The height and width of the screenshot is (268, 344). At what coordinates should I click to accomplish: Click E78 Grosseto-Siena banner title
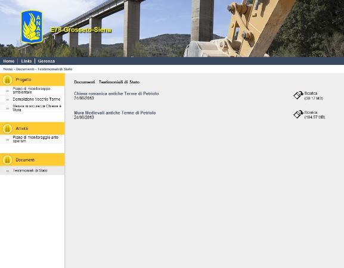point(80,30)
